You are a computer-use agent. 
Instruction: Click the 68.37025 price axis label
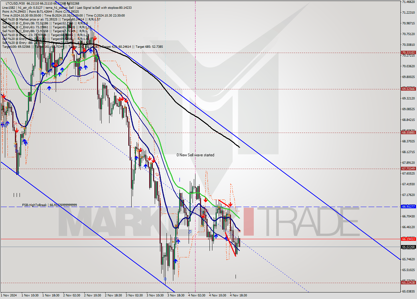(408, 141)
